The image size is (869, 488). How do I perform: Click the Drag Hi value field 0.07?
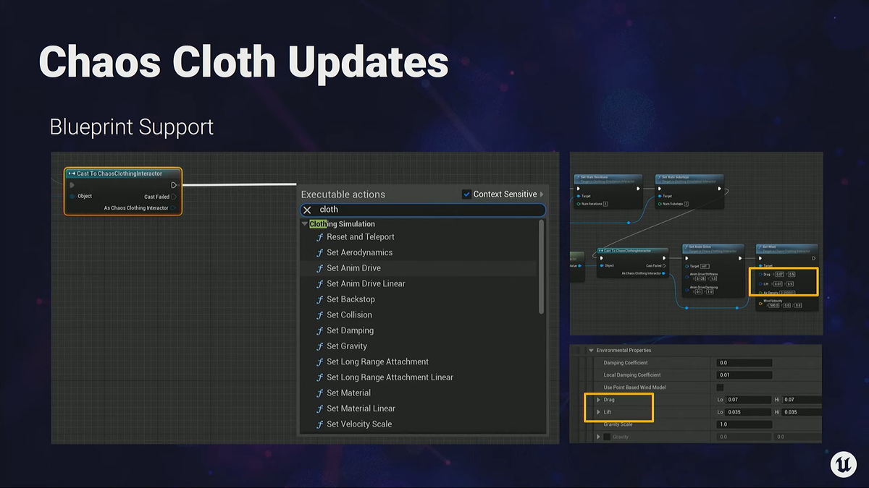click(802, 400)
